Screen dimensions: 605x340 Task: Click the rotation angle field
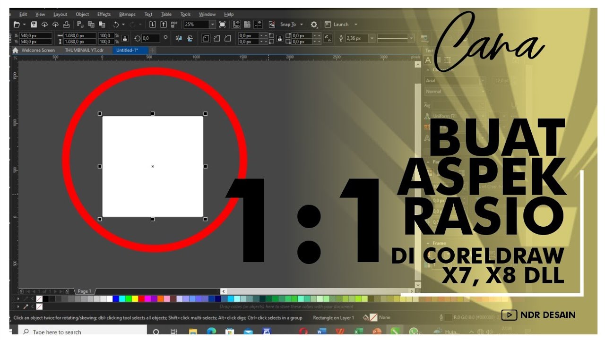151,38
